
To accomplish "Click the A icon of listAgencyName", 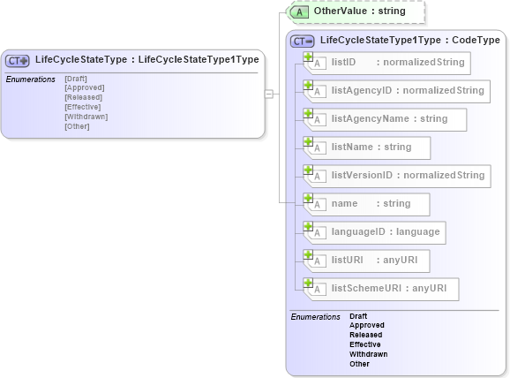I will coord(317,120).
